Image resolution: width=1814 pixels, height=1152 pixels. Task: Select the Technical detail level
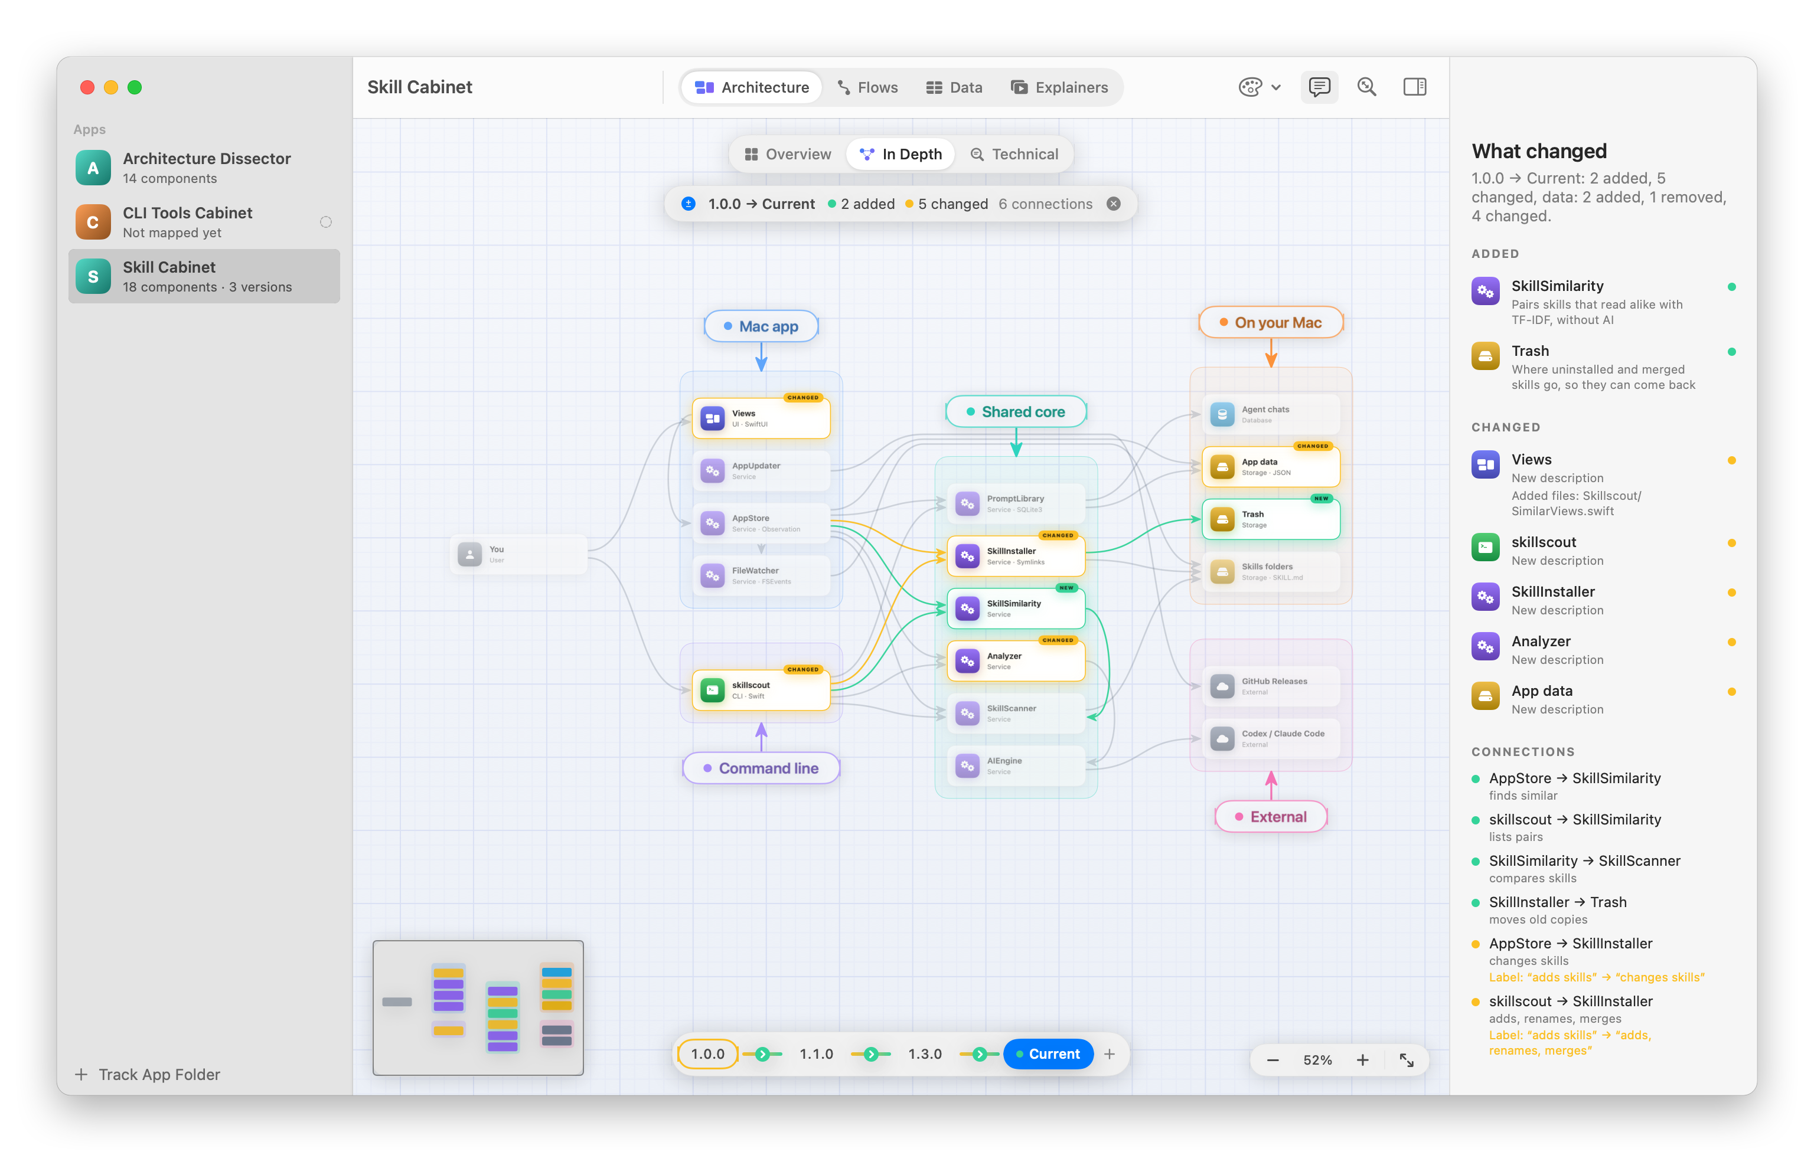1014,155
